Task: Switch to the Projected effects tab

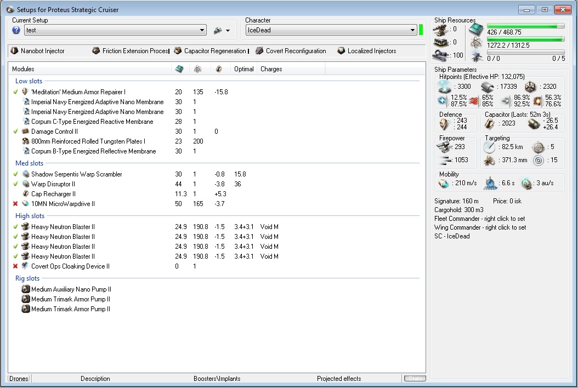Action: pyautogui.click(x=339, y=379)
